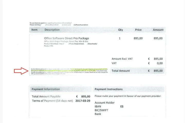Select the Price column header
The width and height of the screenshot is (185, 123).
[138, 30]
